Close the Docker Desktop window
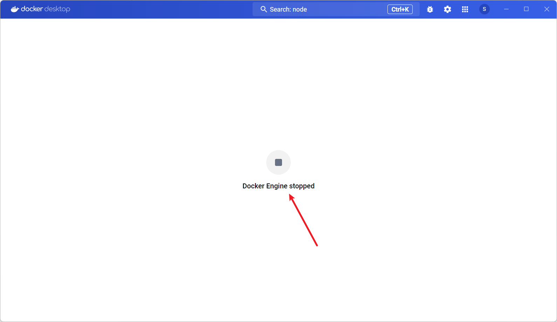This screenshot has width=557, height=322. point(546,9)
